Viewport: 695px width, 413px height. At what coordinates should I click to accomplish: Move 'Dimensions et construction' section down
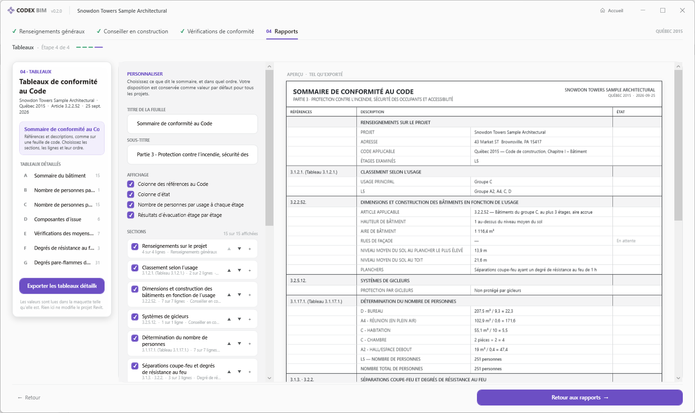(x=239, y=295)
